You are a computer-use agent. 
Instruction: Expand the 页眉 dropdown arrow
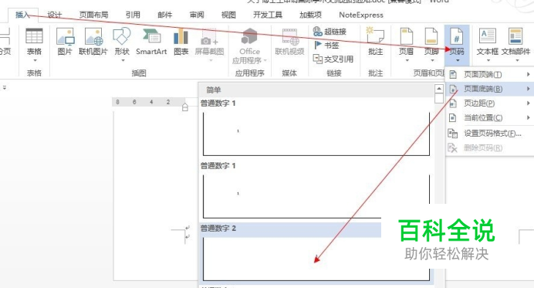coord(407,61)
